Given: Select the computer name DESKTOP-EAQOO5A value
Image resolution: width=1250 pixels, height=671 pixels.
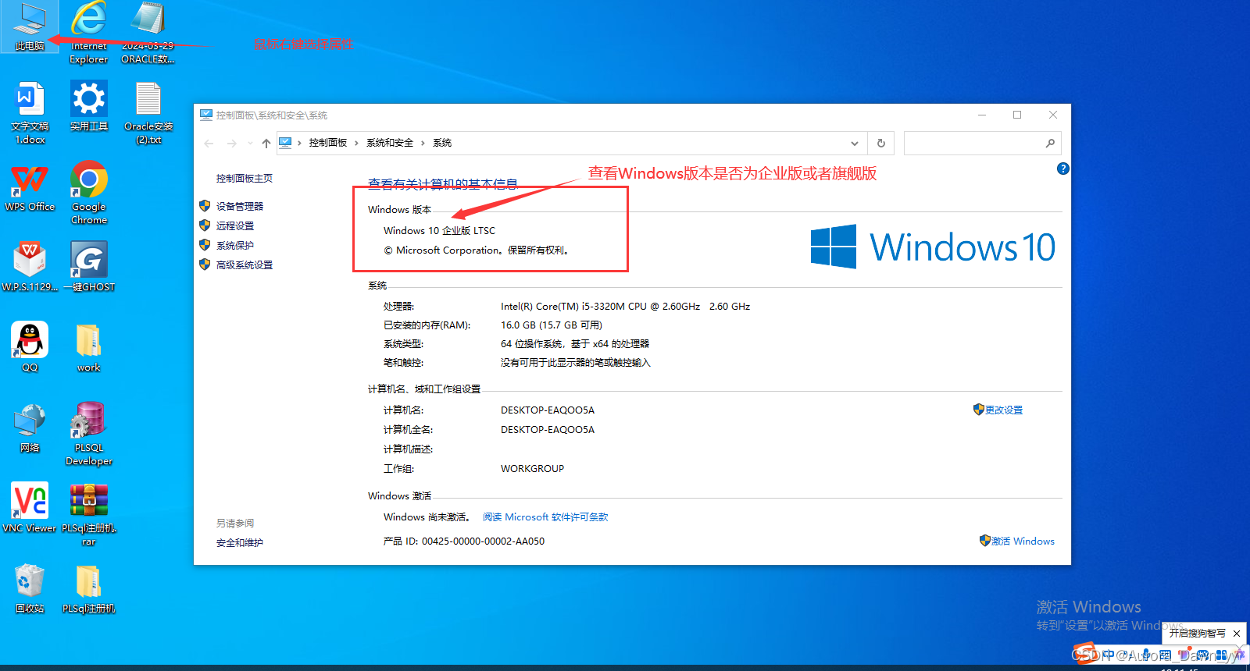Looking at the screenshot, I should coord(548,410).
